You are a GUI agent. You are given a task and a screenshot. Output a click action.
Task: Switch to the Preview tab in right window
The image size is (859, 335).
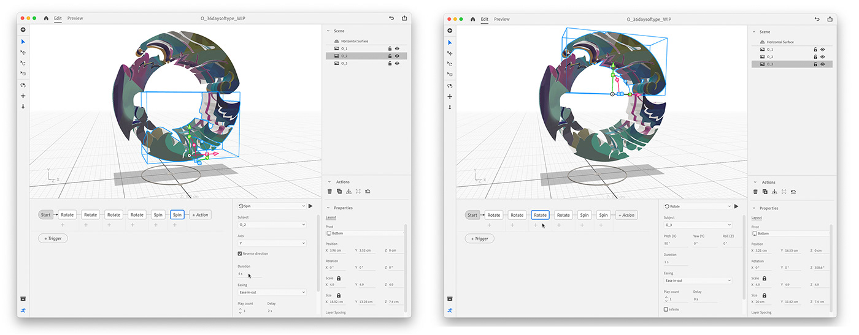(502, 19)
